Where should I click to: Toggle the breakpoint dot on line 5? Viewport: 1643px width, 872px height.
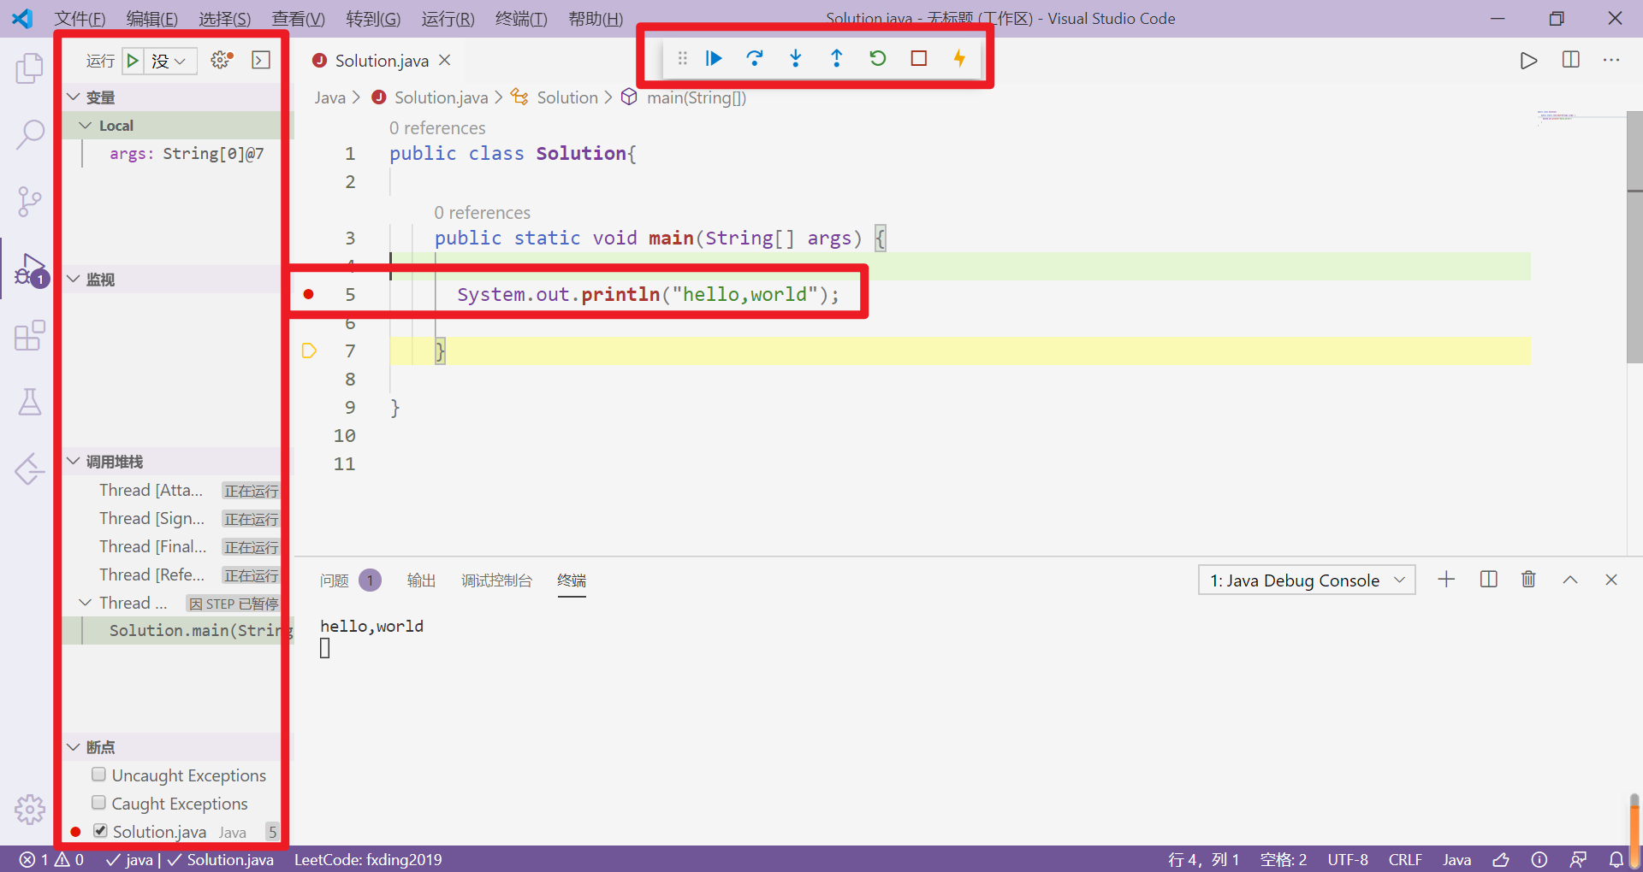click(x=309, y=294)
